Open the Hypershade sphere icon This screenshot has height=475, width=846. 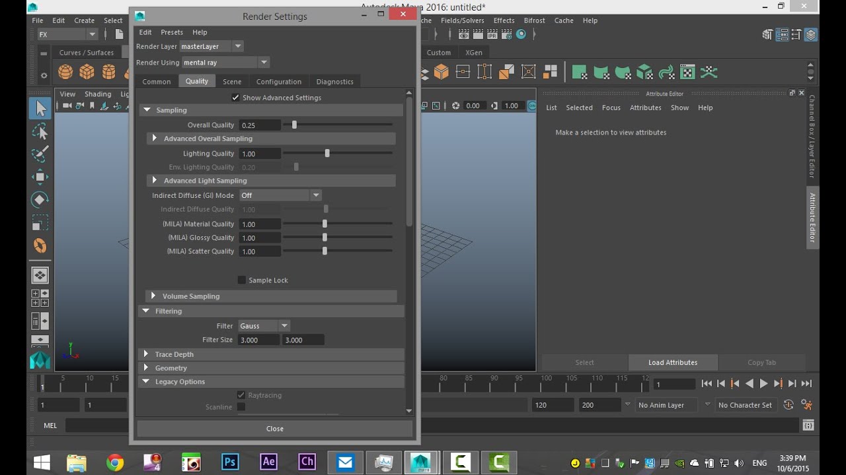(x=521, y=34)
